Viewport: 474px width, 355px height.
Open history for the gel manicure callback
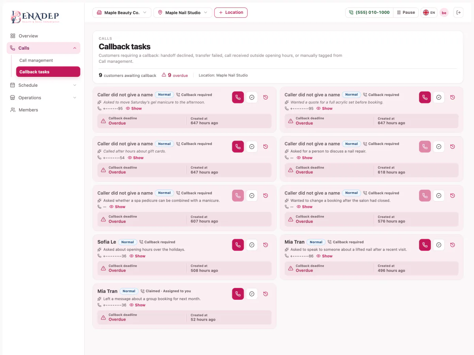(265, 97)
